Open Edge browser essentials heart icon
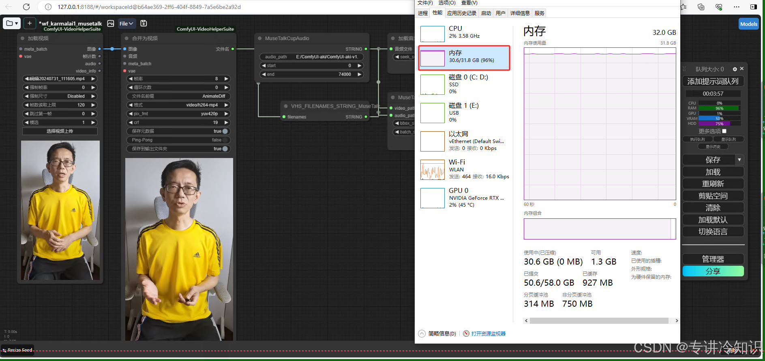Viewport: 765px width, 361px height. pos(719,7)
